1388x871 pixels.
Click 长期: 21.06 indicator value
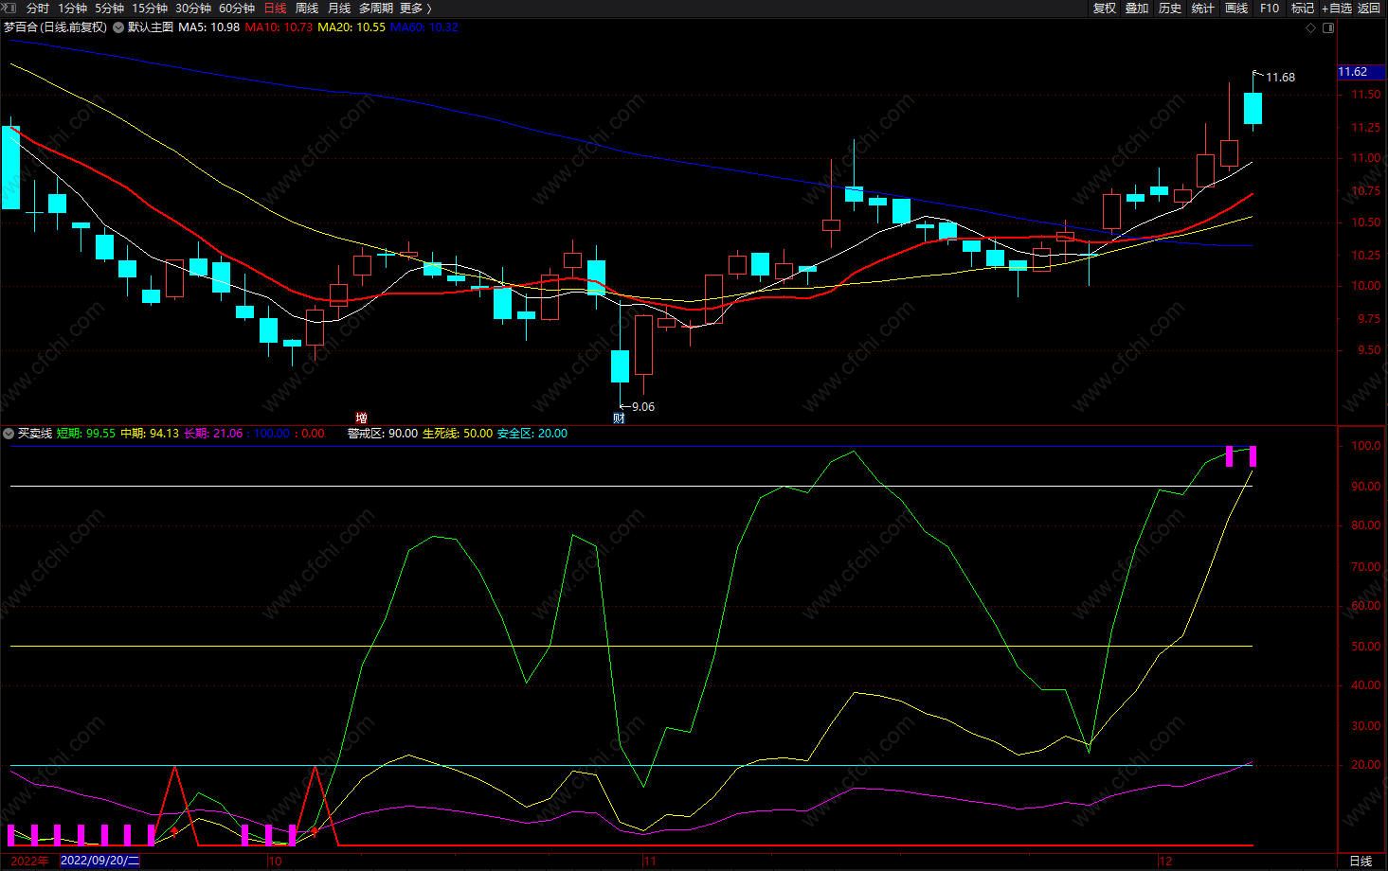(x=213, y=434)
